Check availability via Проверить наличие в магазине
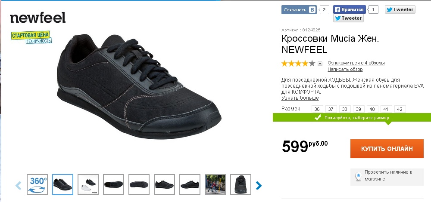Image resolution: width=431 pixels, height=202 pixels. [388, 175]
